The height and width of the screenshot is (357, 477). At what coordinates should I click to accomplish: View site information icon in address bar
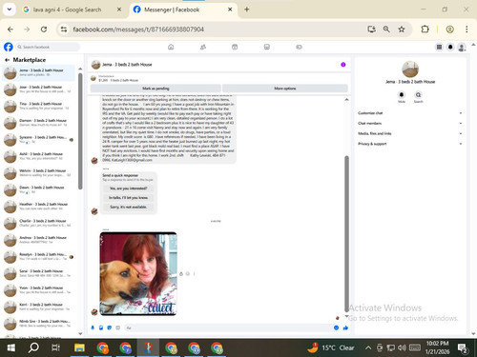64,30
